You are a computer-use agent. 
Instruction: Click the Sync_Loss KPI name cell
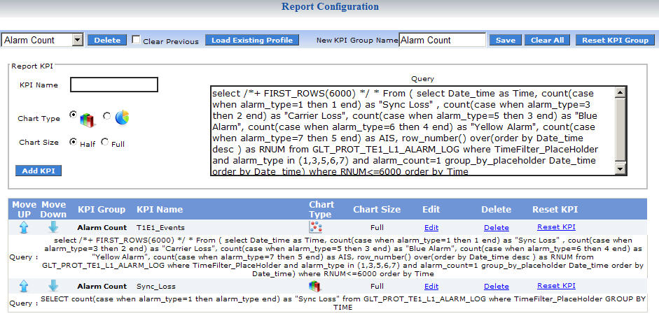(x=156, y=286)
